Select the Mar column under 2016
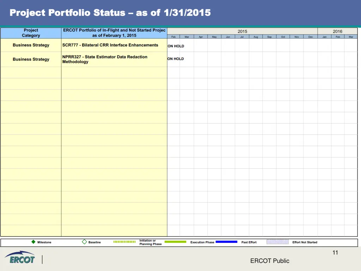Image resolution: width=361 pixels, height=271 pixels. click(x=351, y=37)
